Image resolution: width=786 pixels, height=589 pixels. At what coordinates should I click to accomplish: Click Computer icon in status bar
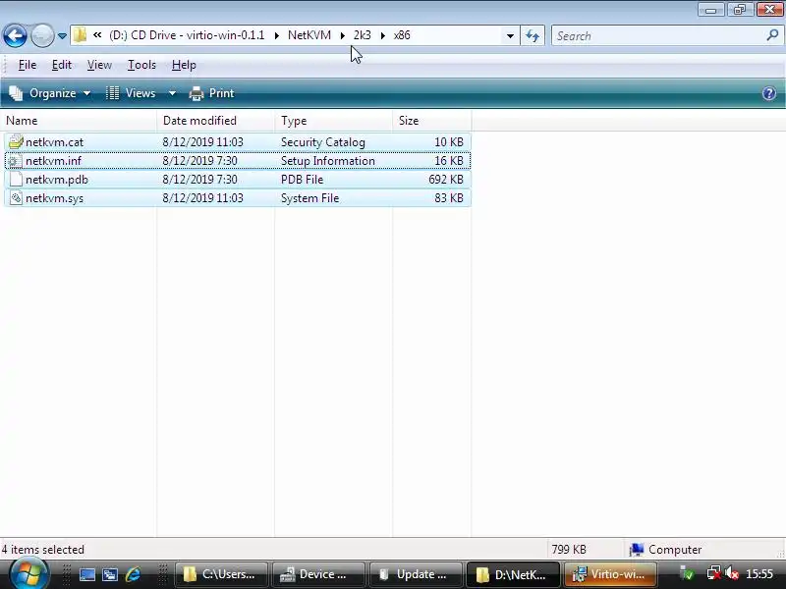(636, 550)
